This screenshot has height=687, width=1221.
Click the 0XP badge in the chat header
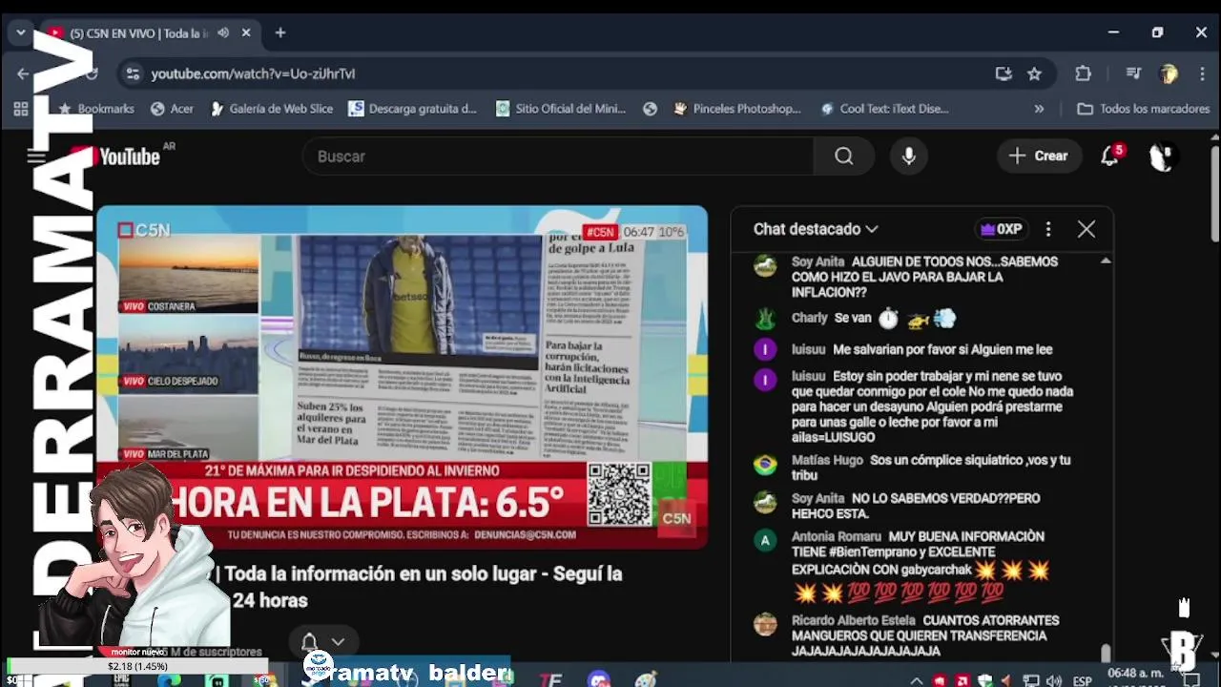coord(1002,229)
